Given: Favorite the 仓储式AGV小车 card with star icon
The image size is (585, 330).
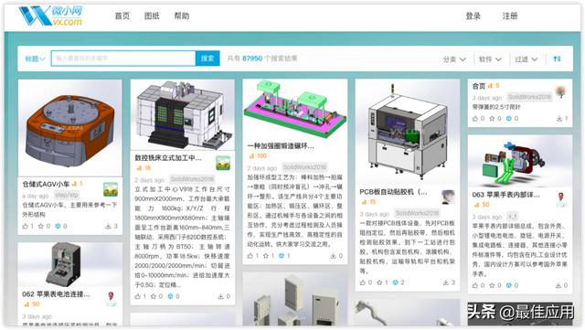Looking at the screenshot, I should (41, 226).
